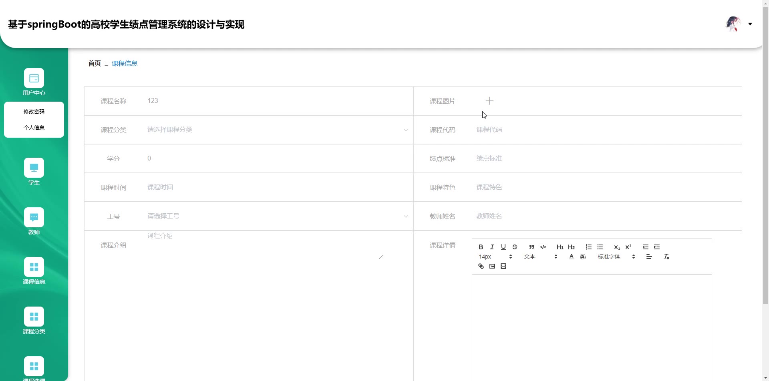769x381 pixels.
Task: Insert a hyperlink in the editor
Action: pyautogui.click(x=481, y=266)
